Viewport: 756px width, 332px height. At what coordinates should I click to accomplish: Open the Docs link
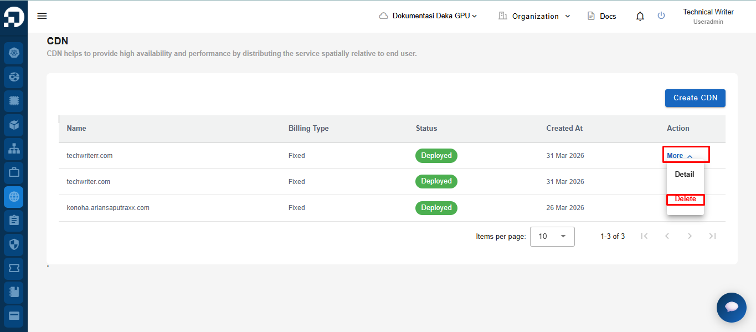(x=601, y=16)
